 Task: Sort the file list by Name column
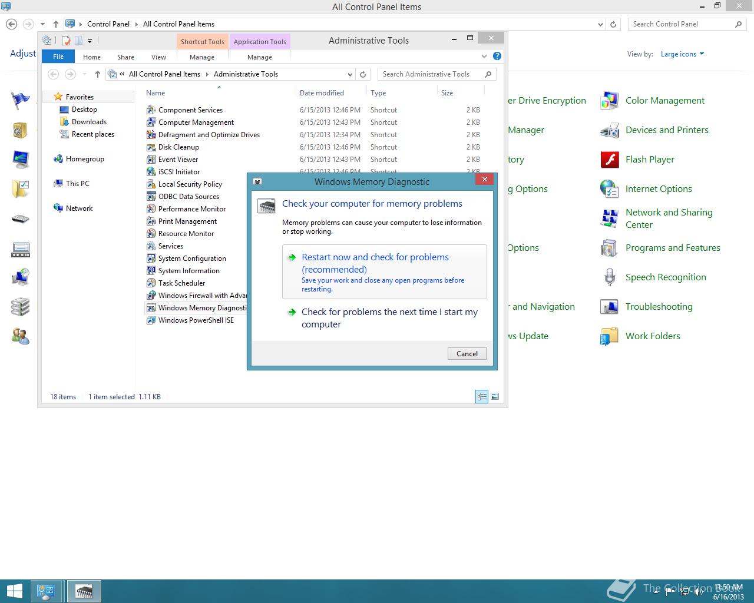pyautogui.click(x=156, y=93)
